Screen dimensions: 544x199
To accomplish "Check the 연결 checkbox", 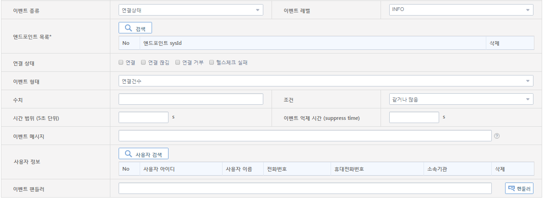I will pyautogui.click(x=121, y=62).
